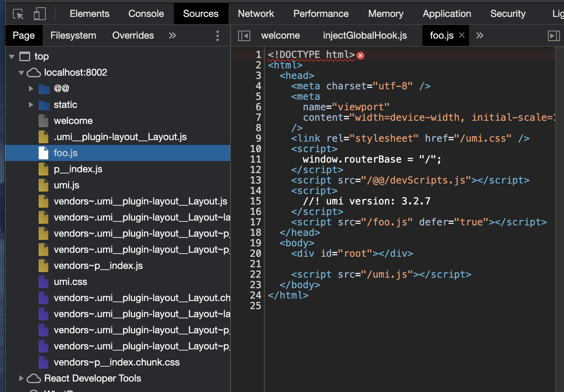Click the group-by-folder icon beside welcome tab
Screen dimensions: 564x392
(x=244, y=35)
